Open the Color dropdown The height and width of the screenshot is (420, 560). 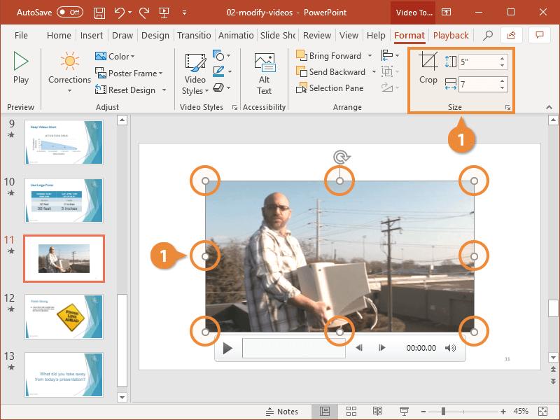pos(115,57)
